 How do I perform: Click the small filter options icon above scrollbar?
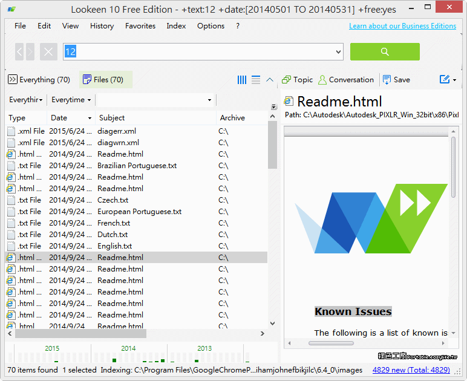(274, 107)
